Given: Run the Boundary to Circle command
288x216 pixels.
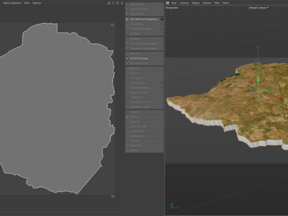Looking at the screenshot, I should pyautogui.click(x=145, y=102).
